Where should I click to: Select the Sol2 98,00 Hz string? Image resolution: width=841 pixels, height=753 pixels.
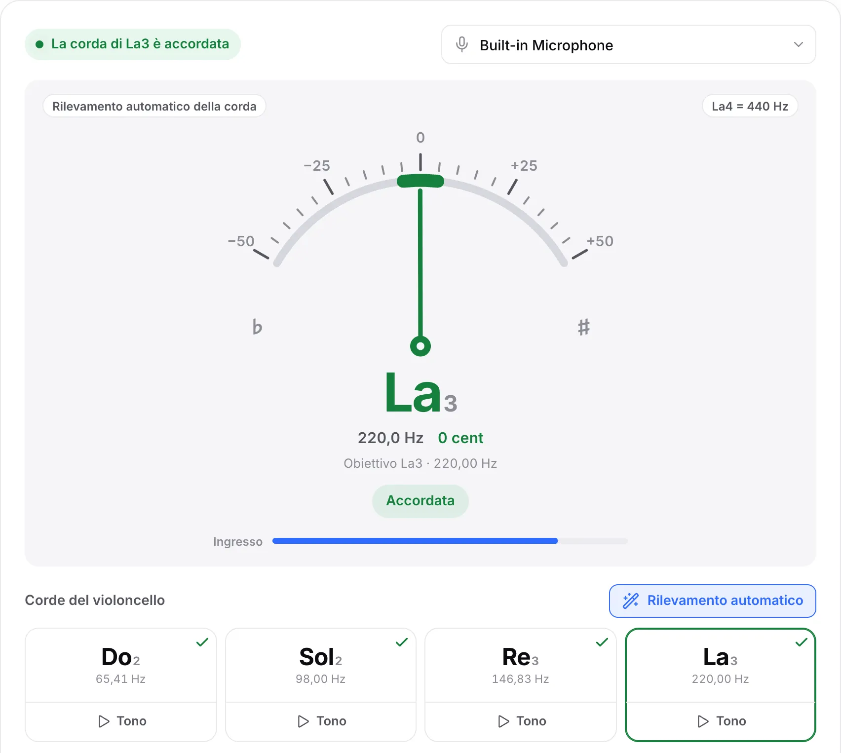pyautogui.click(x=321, y=665)
